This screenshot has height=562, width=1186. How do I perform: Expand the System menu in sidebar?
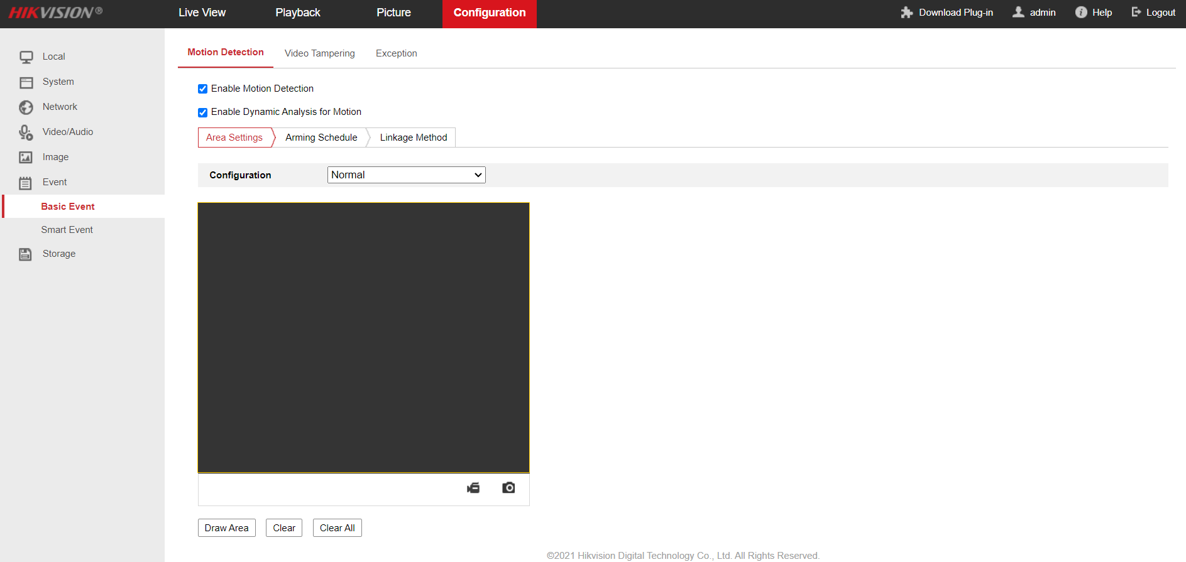(x=58, y=82)
